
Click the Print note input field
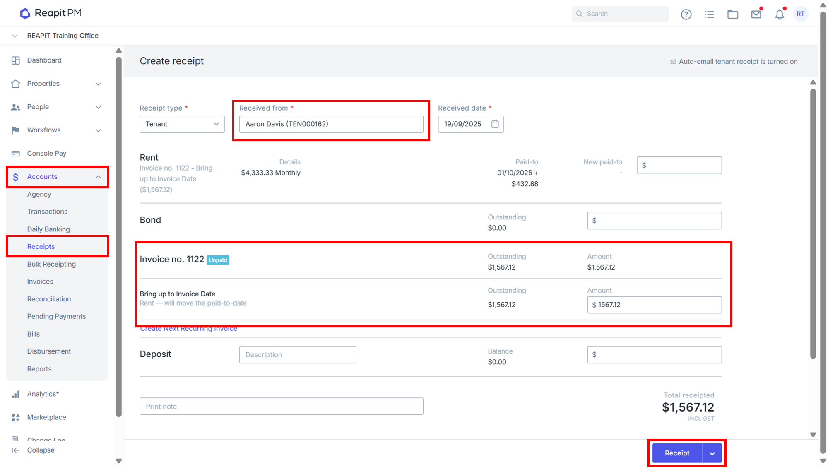click(282, 407)
